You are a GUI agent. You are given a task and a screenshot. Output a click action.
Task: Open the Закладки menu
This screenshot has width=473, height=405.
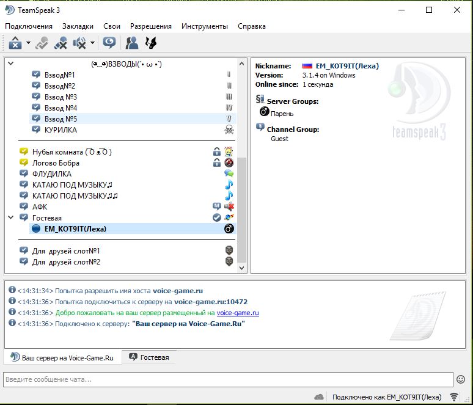point(78,26)
